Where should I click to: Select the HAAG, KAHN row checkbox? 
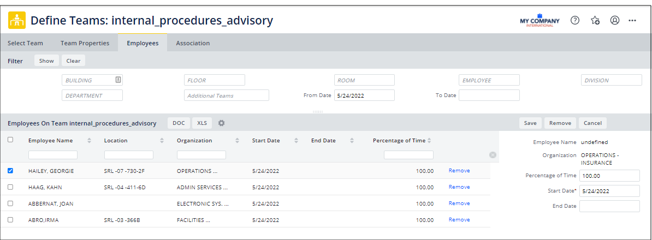pyautogui.click(x=10, y=187)
